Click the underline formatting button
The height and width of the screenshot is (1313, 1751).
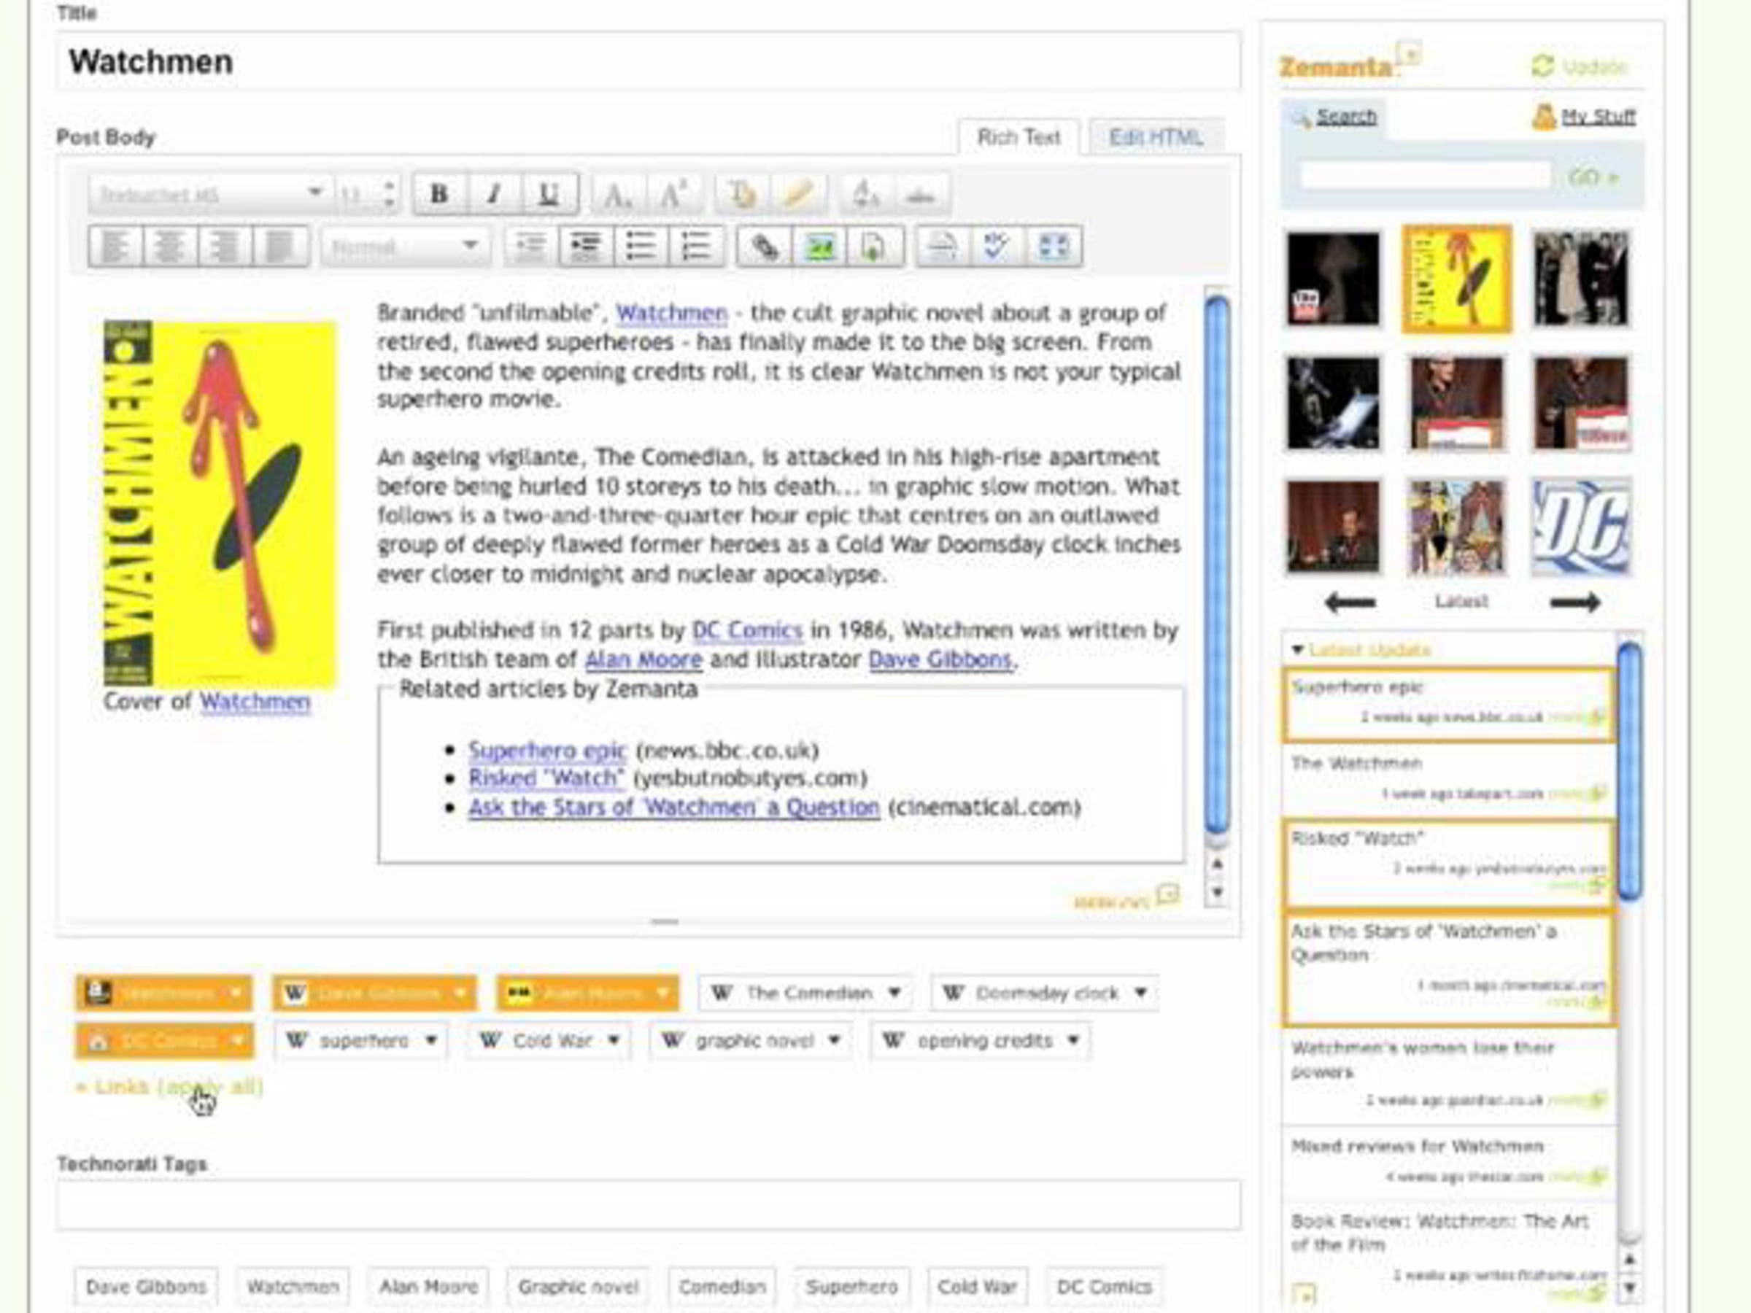(x=549, y=194)
